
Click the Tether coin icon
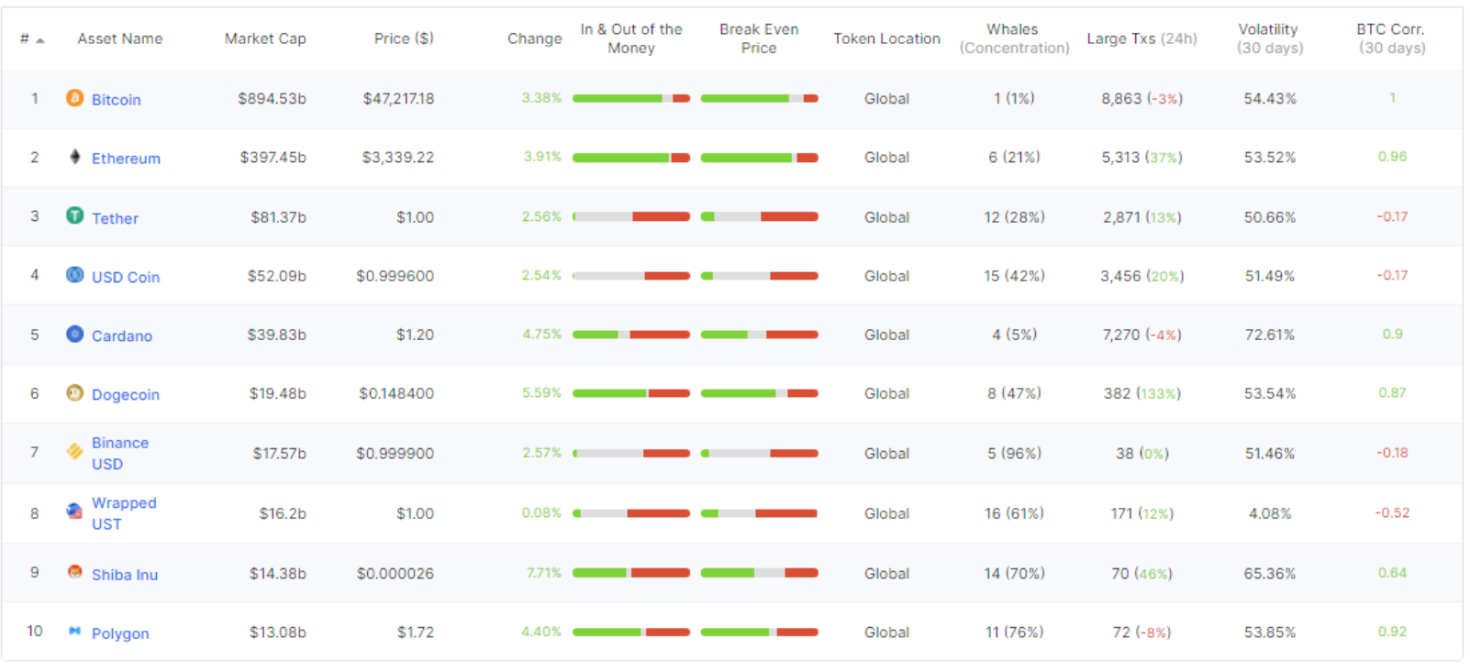click(x=75, y=215)
